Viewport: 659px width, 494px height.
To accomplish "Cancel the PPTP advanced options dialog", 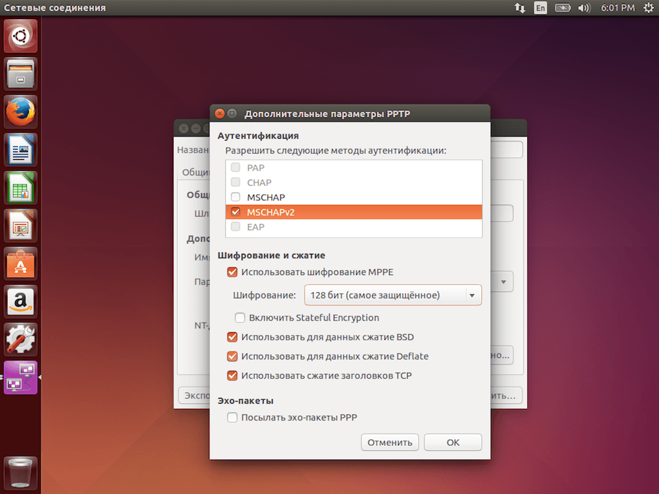I will [x=389, y=442].
